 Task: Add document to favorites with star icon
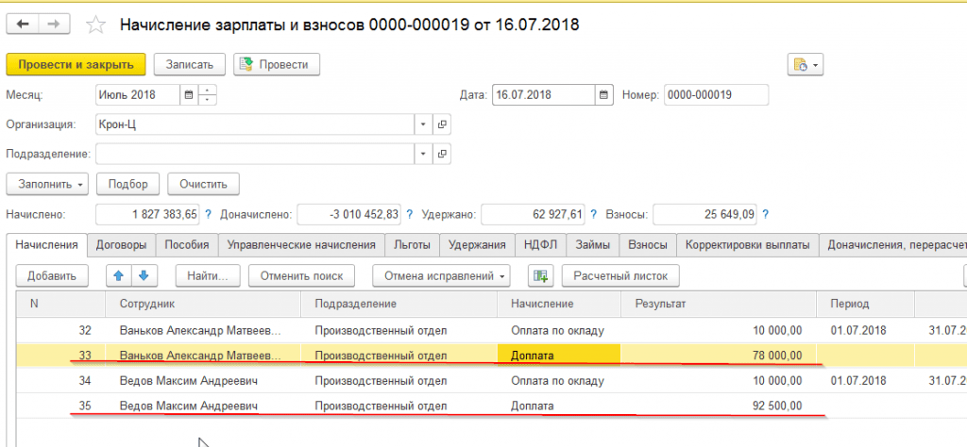pyautogui.click(x=95, y=25)
